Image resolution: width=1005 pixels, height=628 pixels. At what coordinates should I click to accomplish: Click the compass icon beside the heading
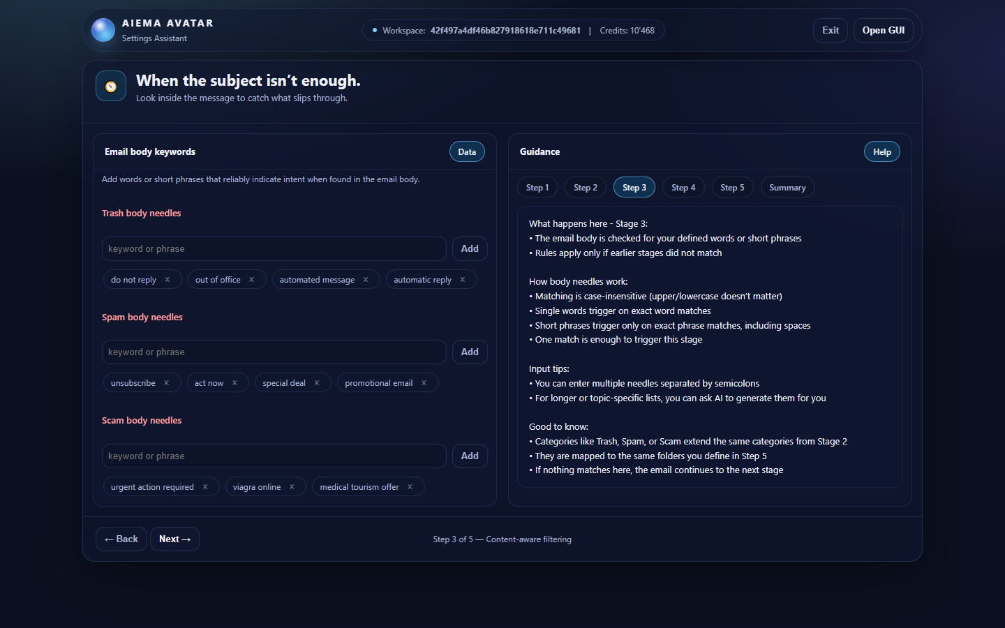(x=111, y=87)
